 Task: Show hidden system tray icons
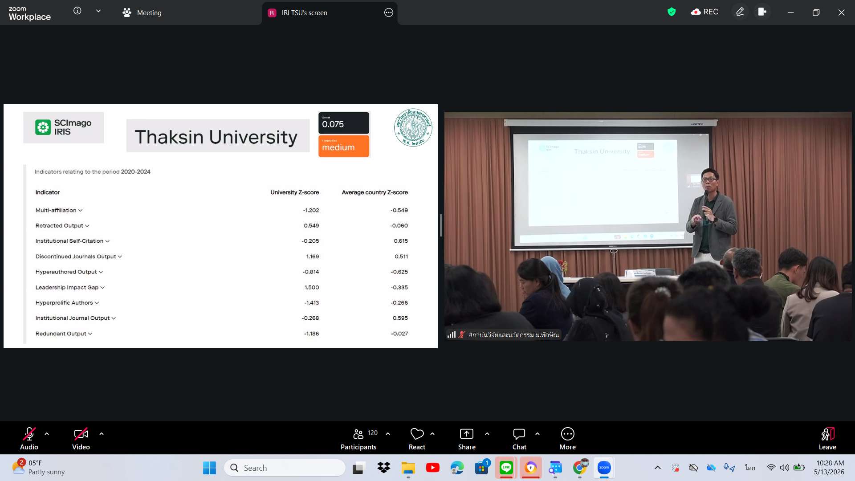[657, 468]
